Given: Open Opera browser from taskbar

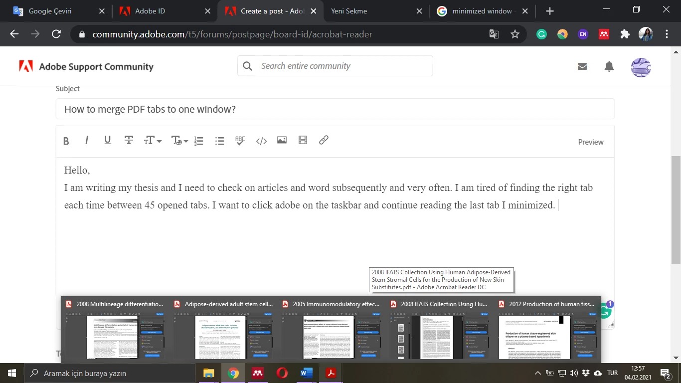Looking at the screenshot, I should point(282,373).
